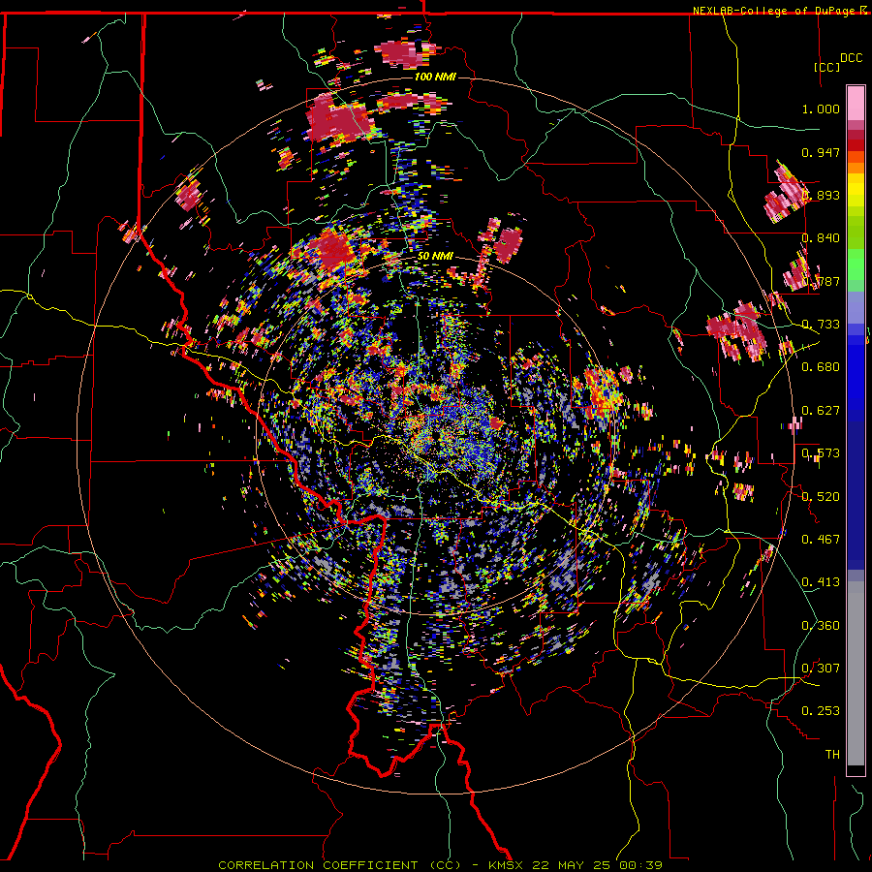Image resolution: width=872 pixels, height=872 pixels.
Task: Click the 0.680 scale value
Action: pyautogui.click(x=821, y=367)
